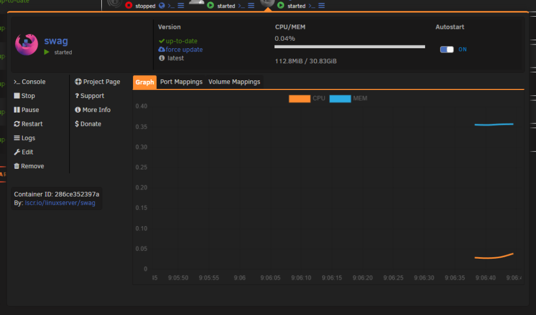
Task: Click the green up-to-date checkmark
Action: point(161,41)
